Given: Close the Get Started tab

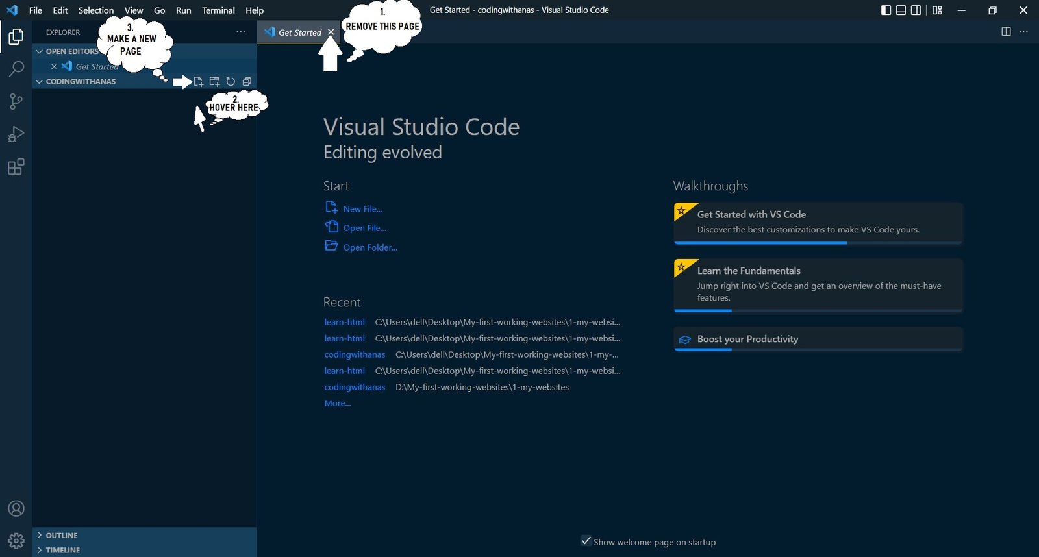Looking at the screenshot, I should (x=331, y=32).
